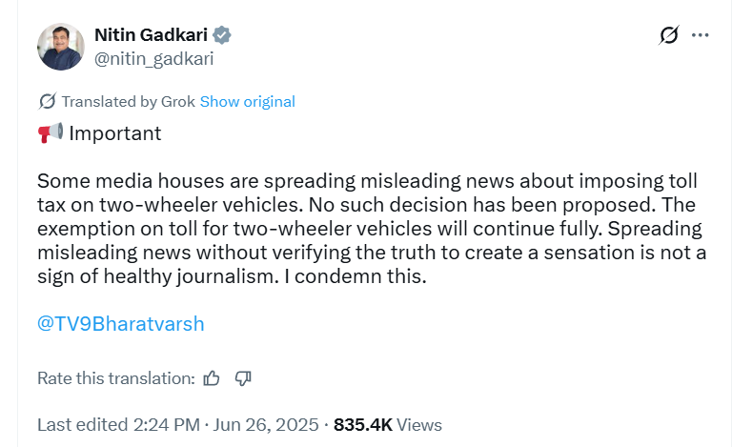Click the megaphone emoji before 'Important'

(x=50, y=133)
